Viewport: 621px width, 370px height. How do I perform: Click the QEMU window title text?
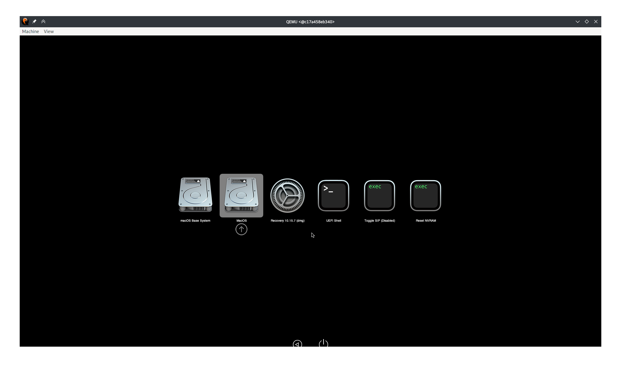pyautogui.click(x=310, y=22)
